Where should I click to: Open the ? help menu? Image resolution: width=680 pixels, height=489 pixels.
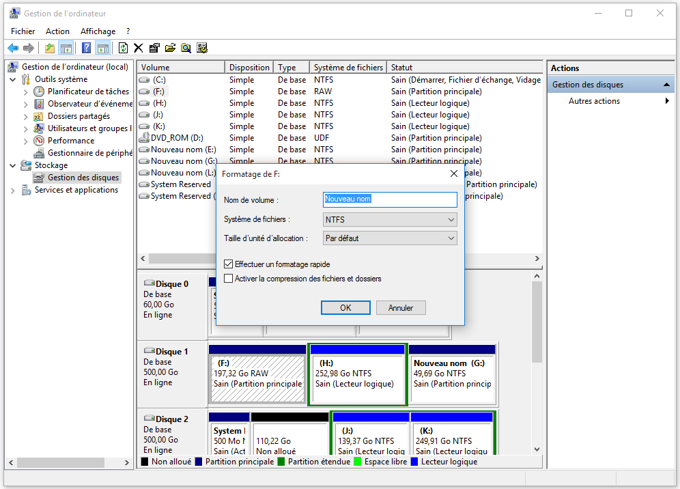128,31
